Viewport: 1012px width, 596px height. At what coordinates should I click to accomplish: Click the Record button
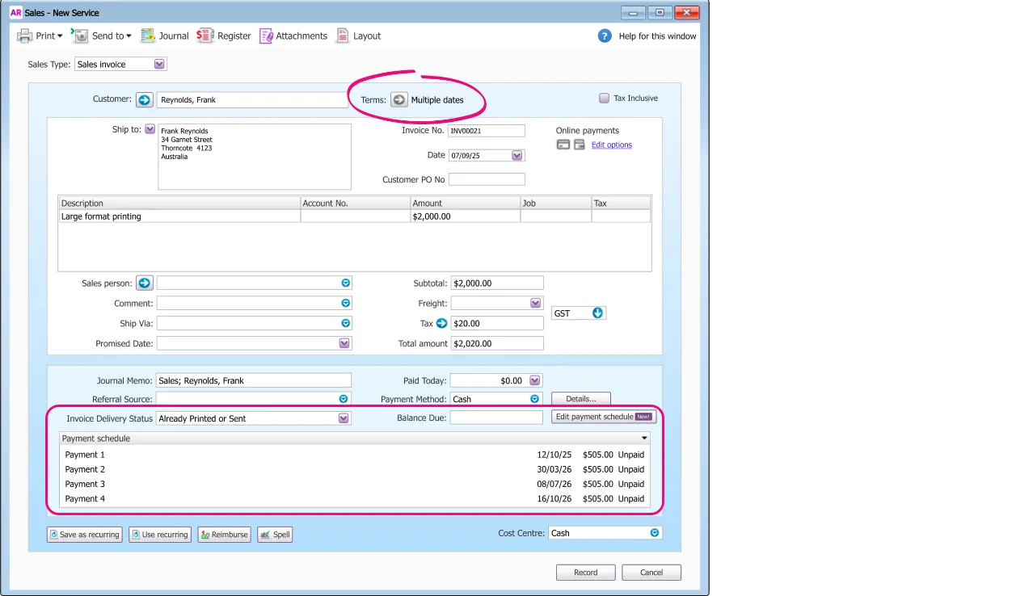[x=586, y=573]
